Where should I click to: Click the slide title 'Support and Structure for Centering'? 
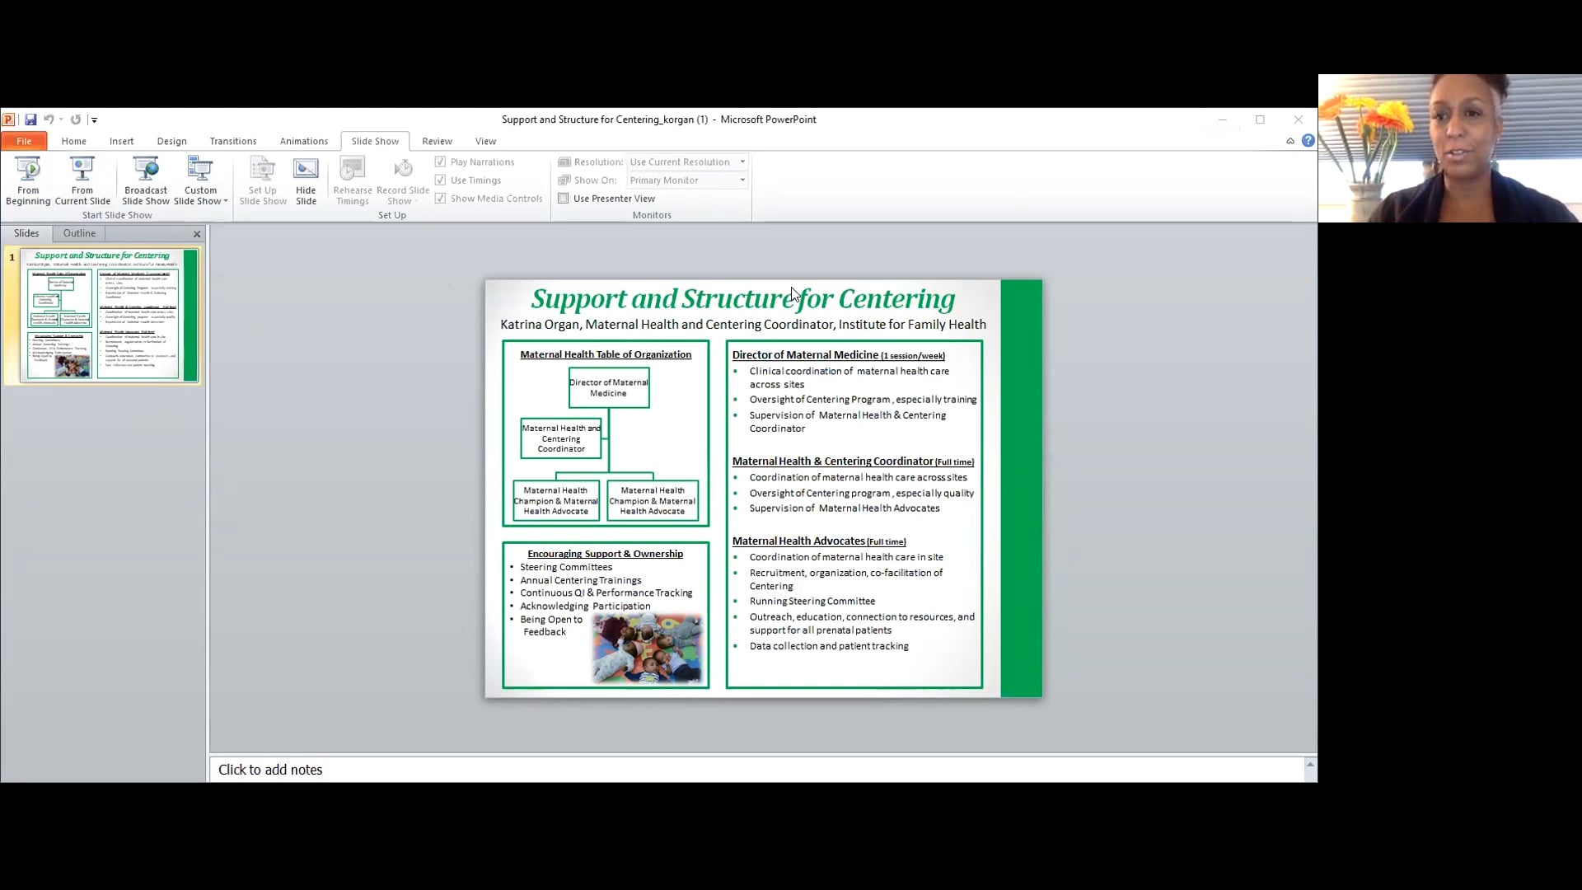tap(743, 298)
